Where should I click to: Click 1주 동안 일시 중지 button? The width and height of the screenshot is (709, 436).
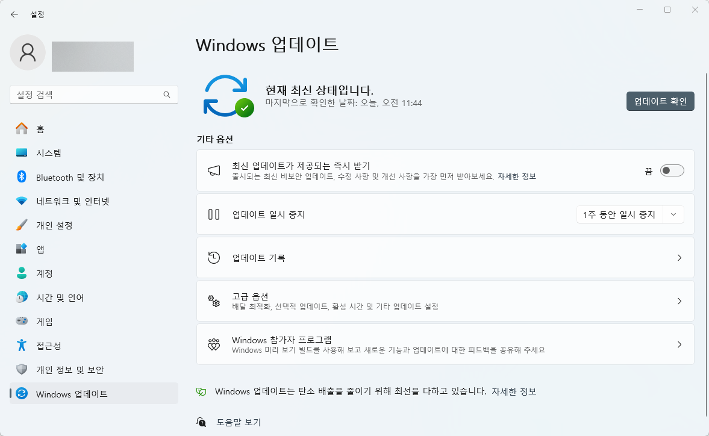619,214
